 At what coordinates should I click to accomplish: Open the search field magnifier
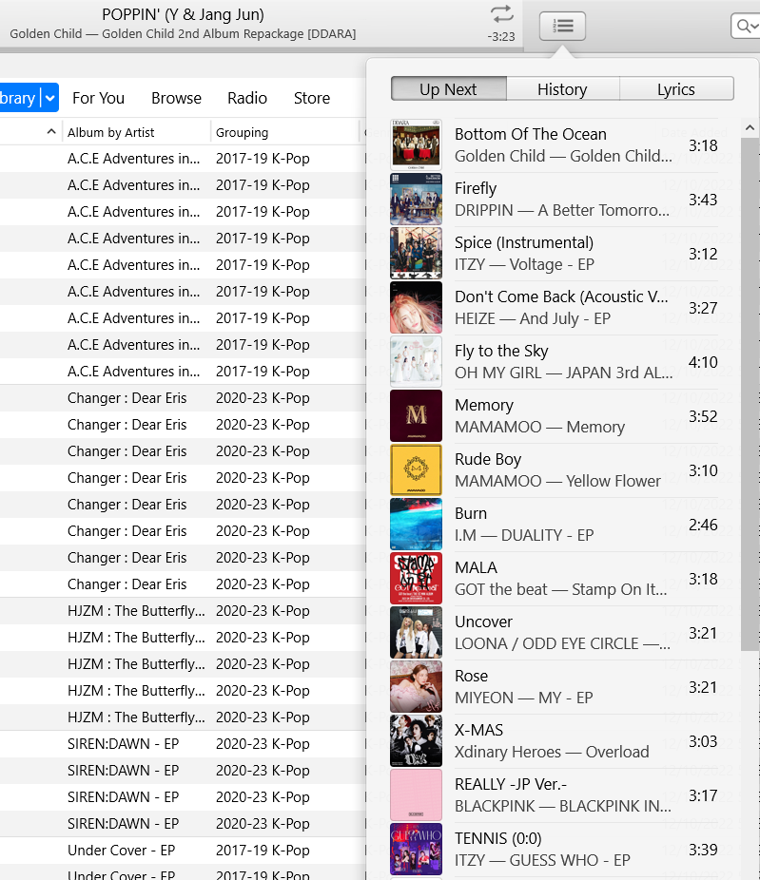coord(747,26)
